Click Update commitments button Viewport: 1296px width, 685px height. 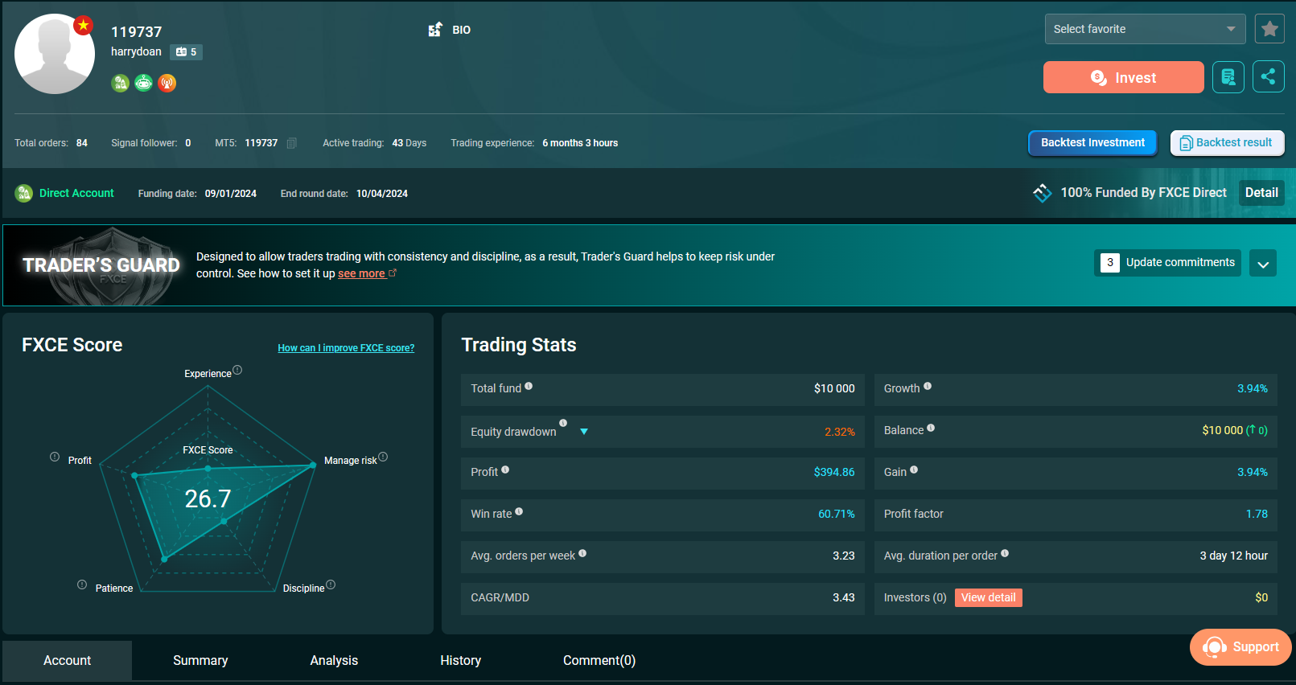click(x=1167, y=263)
